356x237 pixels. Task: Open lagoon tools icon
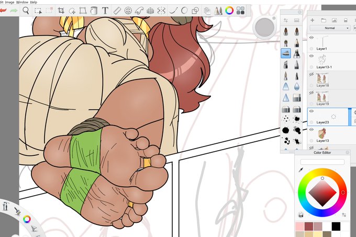click(x=6, y=206)
